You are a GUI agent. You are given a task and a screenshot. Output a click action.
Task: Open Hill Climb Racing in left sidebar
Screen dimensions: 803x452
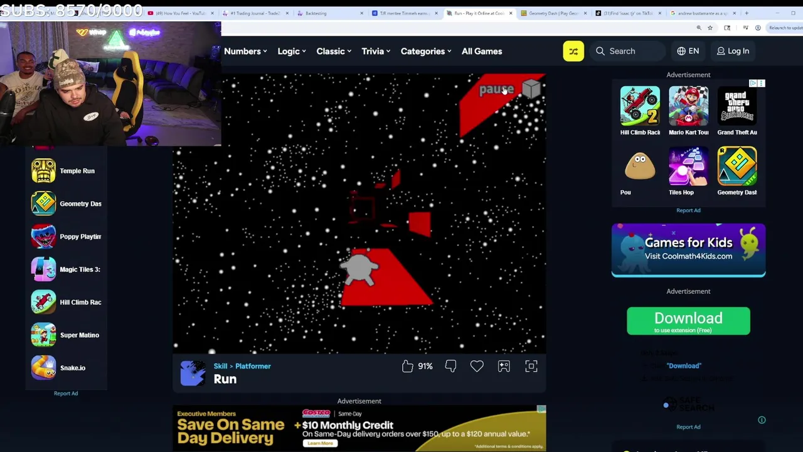(43, 302)
